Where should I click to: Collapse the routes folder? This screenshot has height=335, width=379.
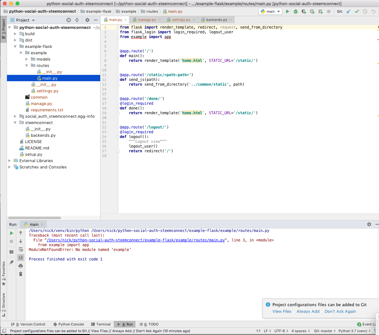pos(27,65)
